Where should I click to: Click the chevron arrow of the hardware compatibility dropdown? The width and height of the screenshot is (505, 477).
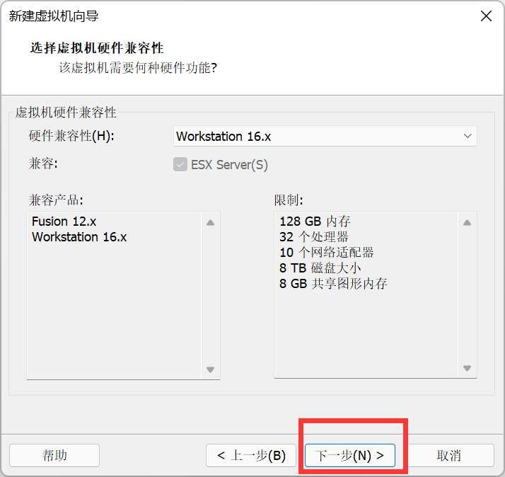pyautogui.click(x=467, y=136)
